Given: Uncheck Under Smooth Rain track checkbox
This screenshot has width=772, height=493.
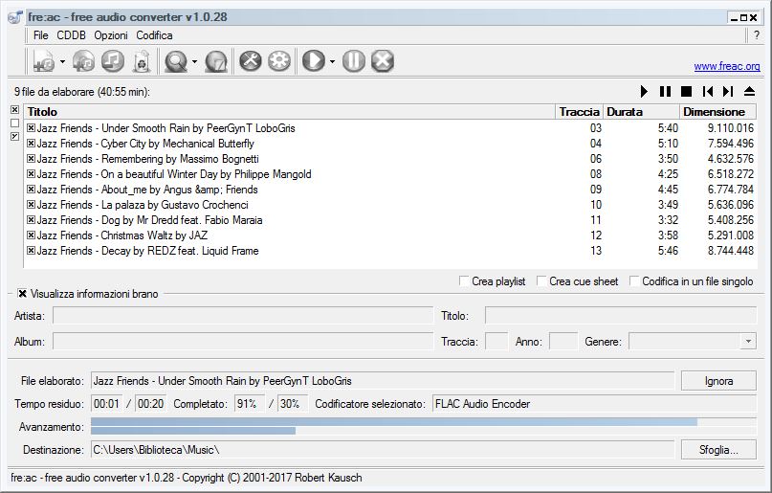Looking at the screenshot, I should click(x=31, y=128).
